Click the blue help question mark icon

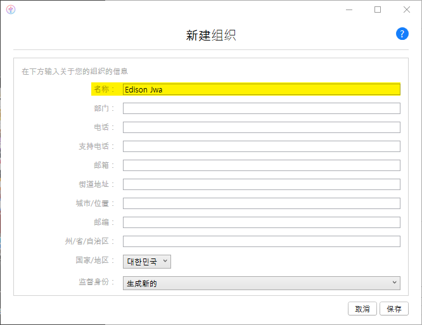[402, 34]
